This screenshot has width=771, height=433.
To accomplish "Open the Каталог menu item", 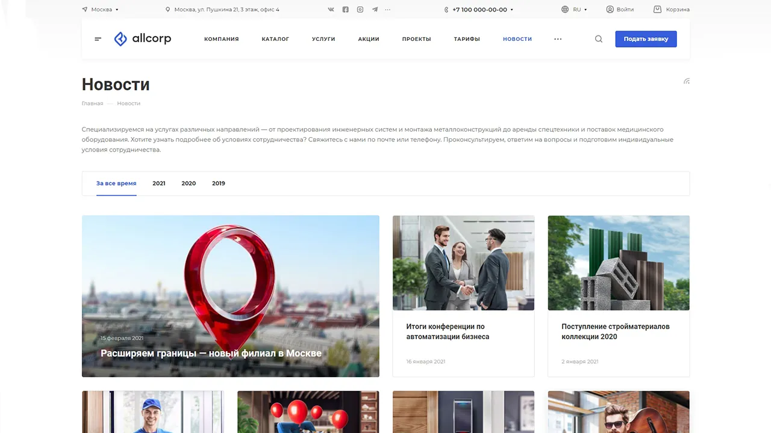I will click(x=275, y=39).
